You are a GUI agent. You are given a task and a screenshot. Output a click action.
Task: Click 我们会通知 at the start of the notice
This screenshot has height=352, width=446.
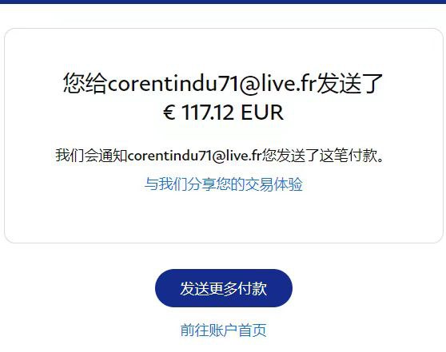click(91, 156)
